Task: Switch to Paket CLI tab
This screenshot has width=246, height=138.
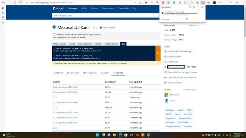Action: (98, 44)
